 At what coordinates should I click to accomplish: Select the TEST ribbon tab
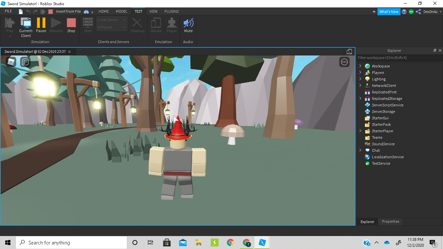tap(138, 11)
